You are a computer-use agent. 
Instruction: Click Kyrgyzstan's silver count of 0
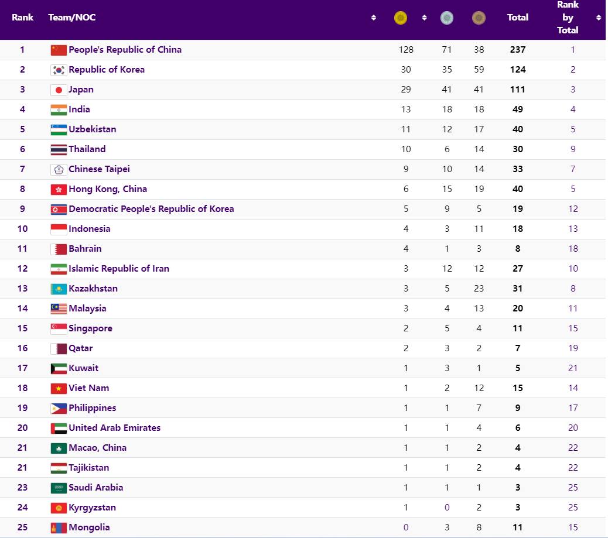click(x=447, y=508)
